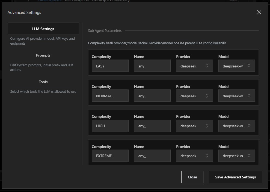Click the NORMAL complexity field
Viewport: 270px width, 192px height.
(110, 95)
